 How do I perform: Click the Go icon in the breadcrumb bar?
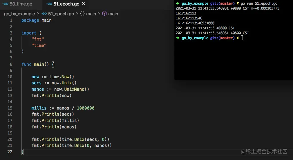pos(44,14)
